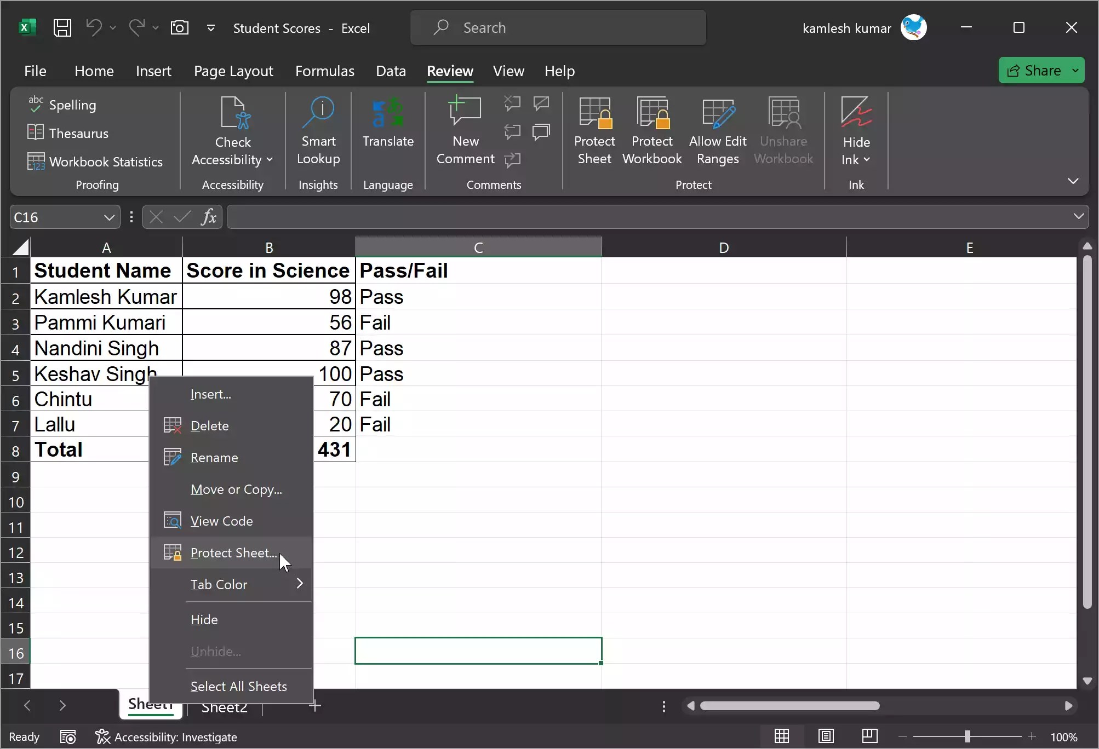The width and height of the screenshot is (1099, 749).
Task: Toggle Hide Ink
Action: click(856, 131)
